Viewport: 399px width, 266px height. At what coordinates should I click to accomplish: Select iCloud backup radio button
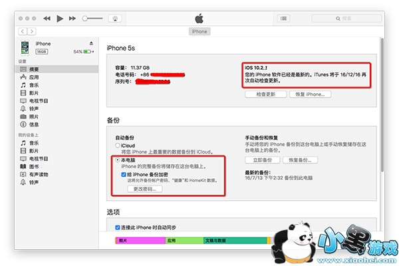point(118,146)
